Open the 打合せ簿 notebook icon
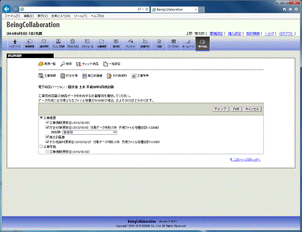 pyautogui.click(x=69, y=76)
